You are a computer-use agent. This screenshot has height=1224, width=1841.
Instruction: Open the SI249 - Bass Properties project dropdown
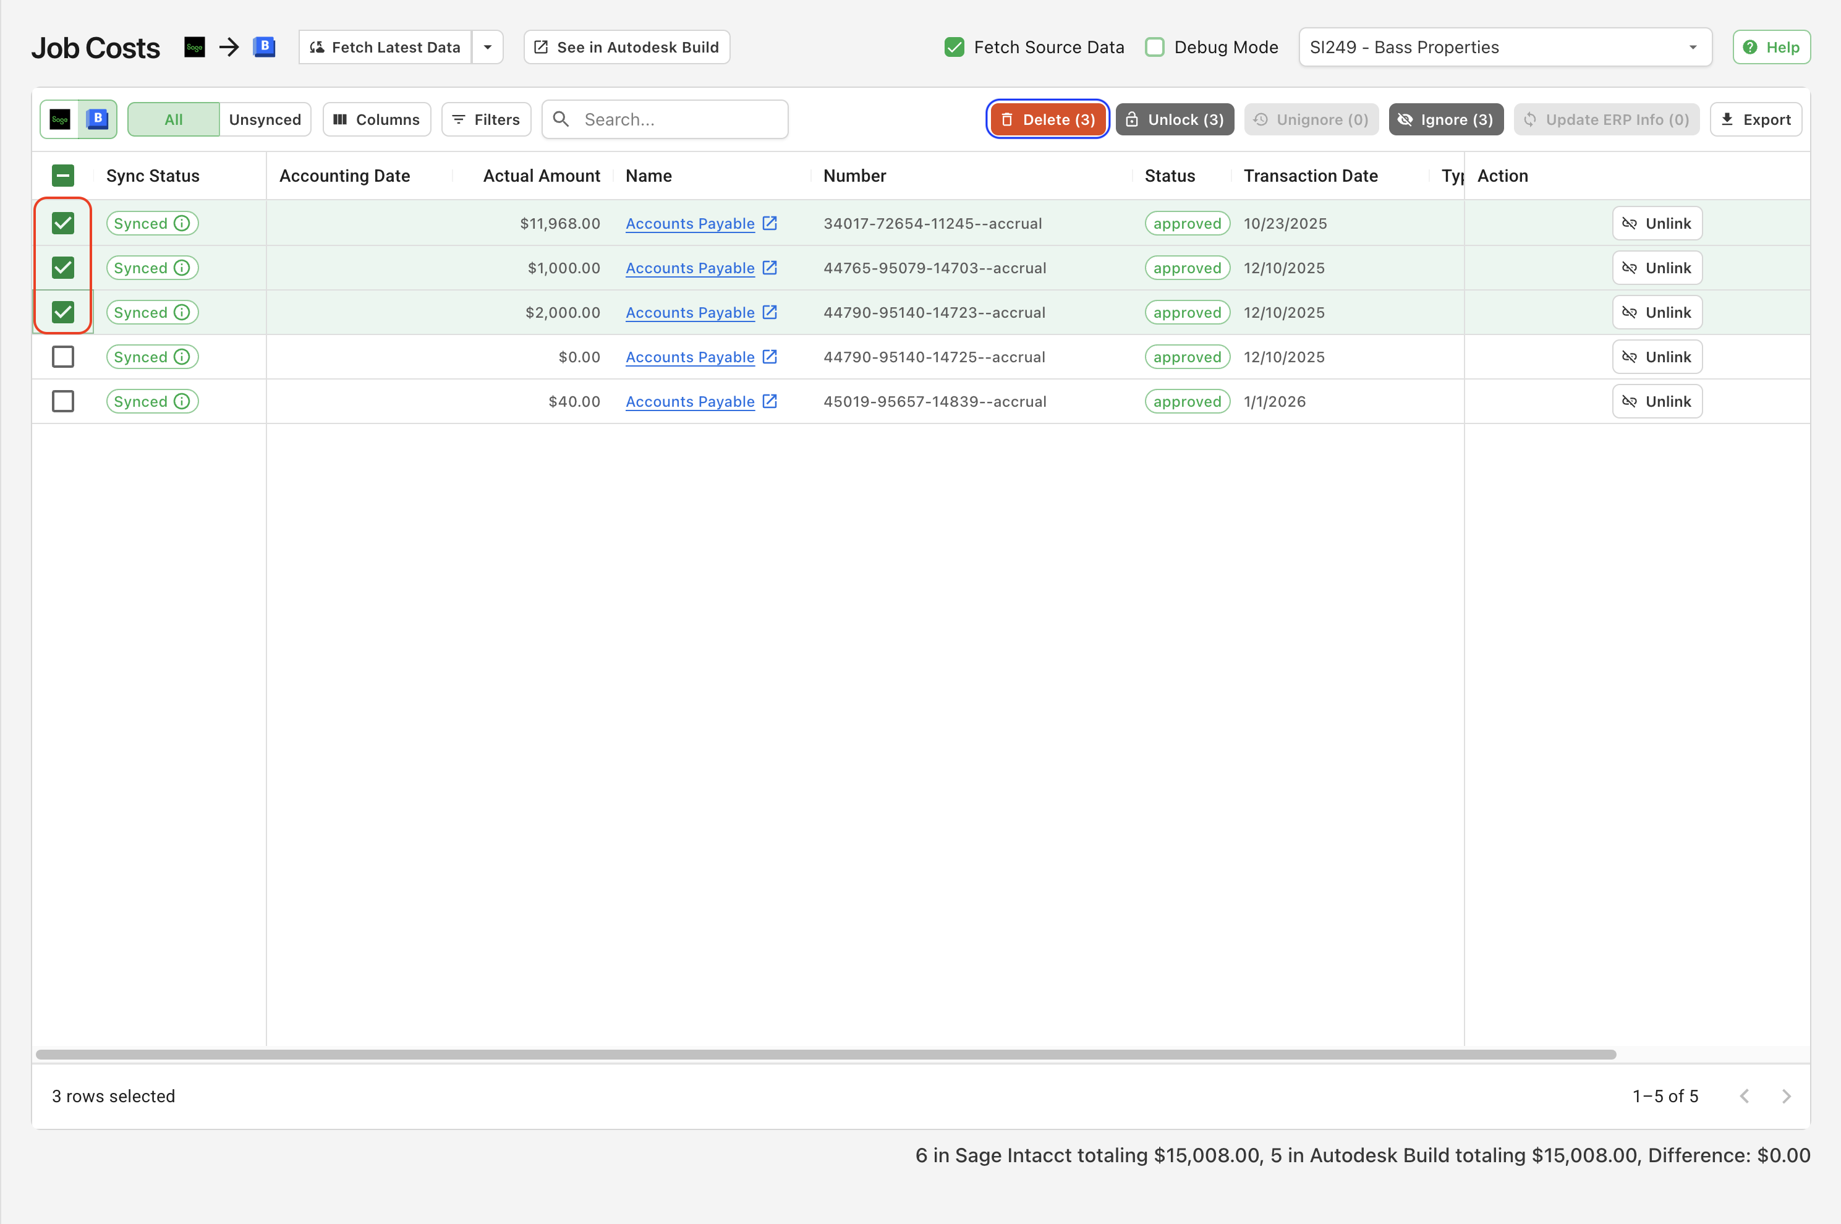(x=1505, y=48)
